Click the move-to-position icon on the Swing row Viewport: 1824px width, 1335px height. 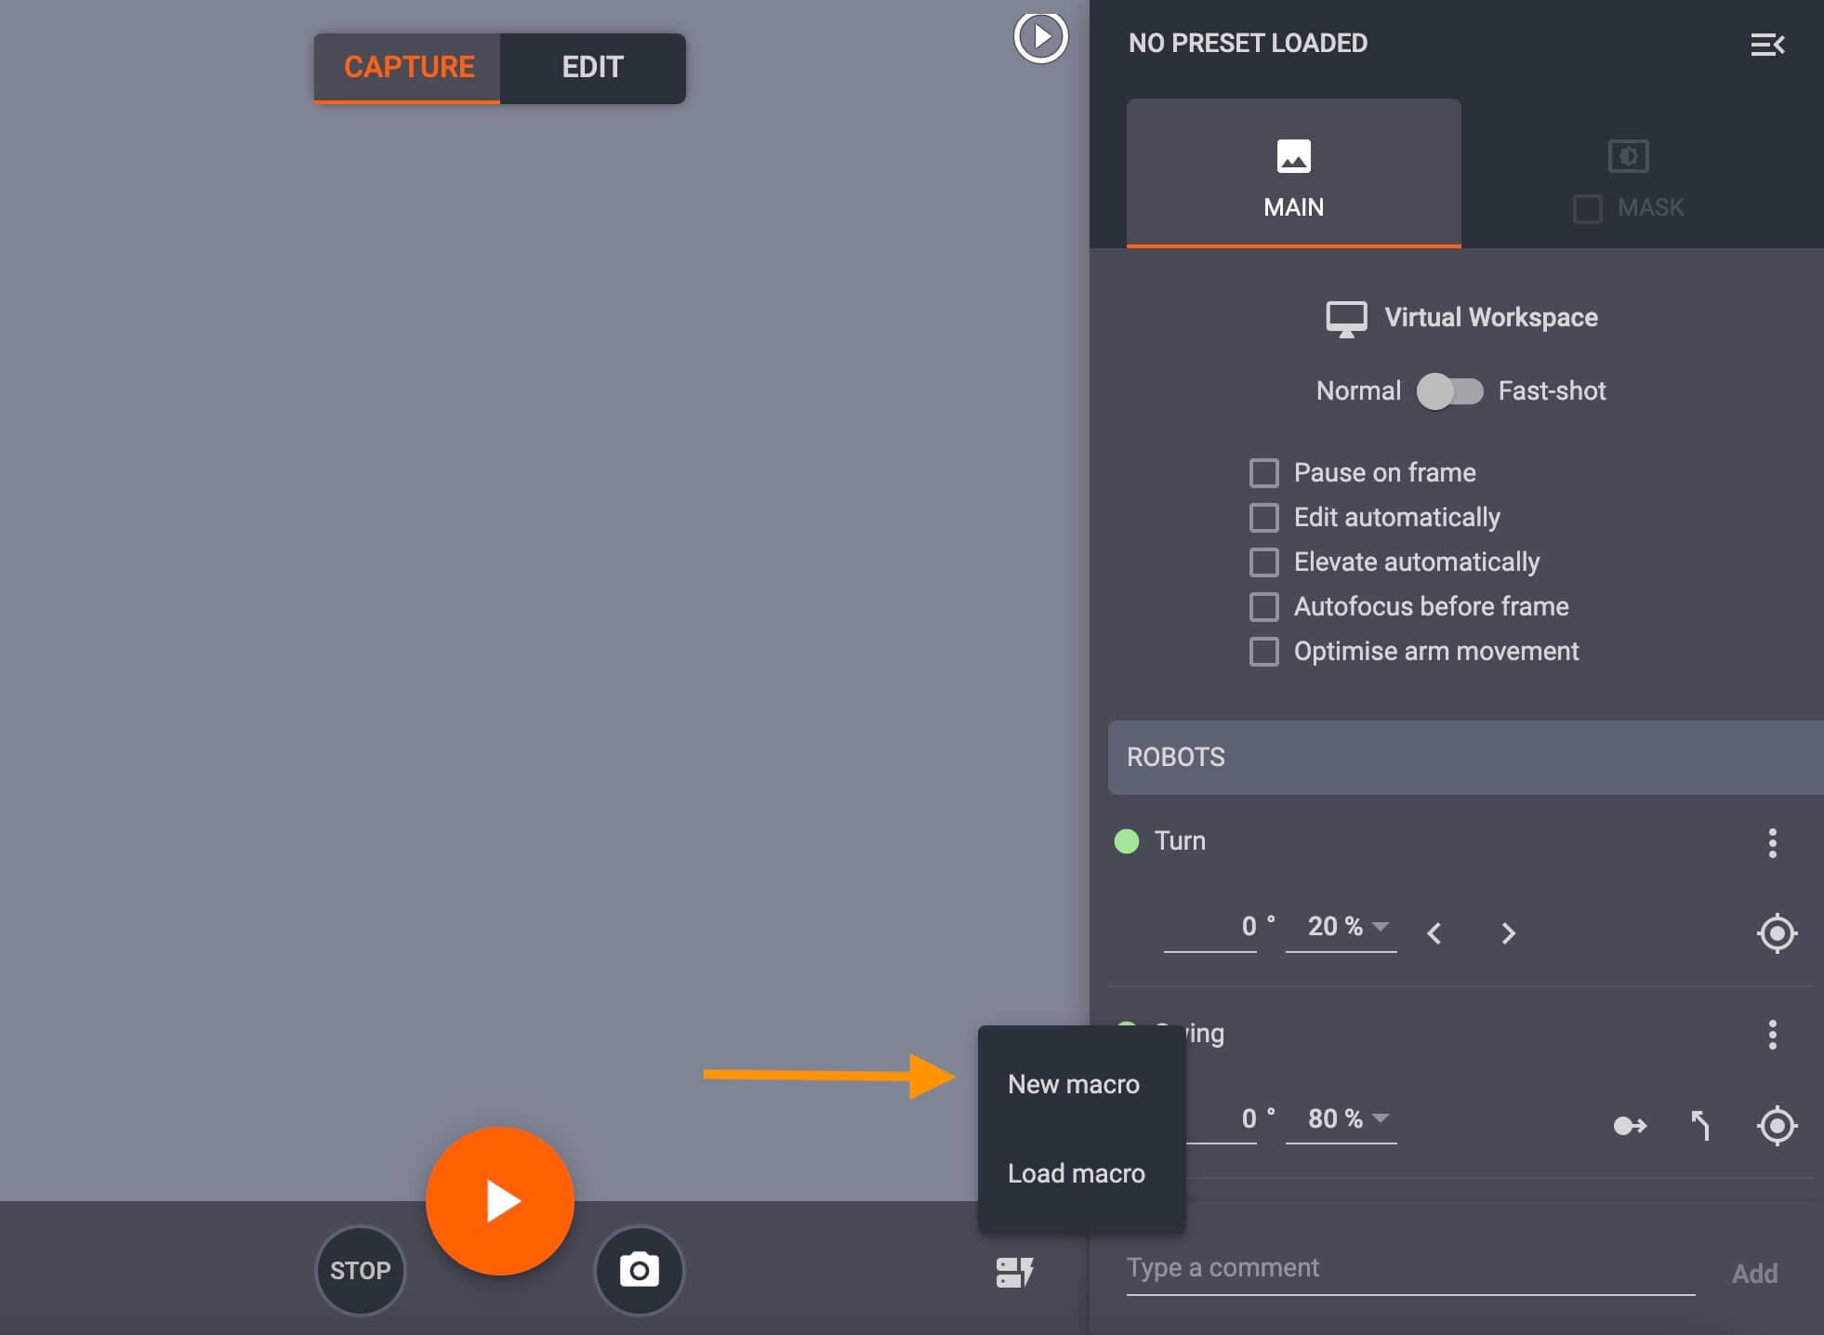pyautogui.click(x=1630, y=1126)
